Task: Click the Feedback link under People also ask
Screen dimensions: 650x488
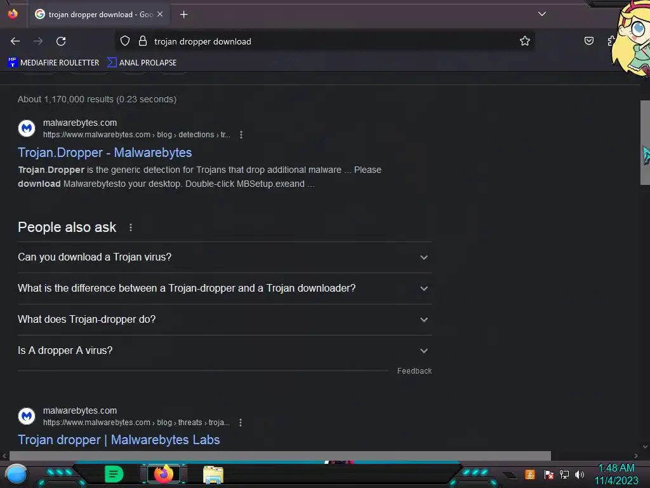Action: tap(414, 371)
